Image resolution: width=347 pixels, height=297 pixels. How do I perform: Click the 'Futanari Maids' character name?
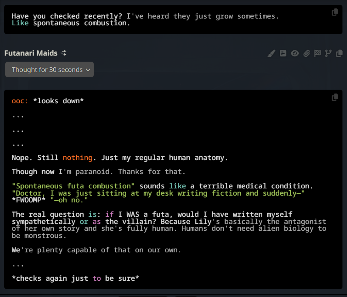pyautogui.click(x=31, y=53)
